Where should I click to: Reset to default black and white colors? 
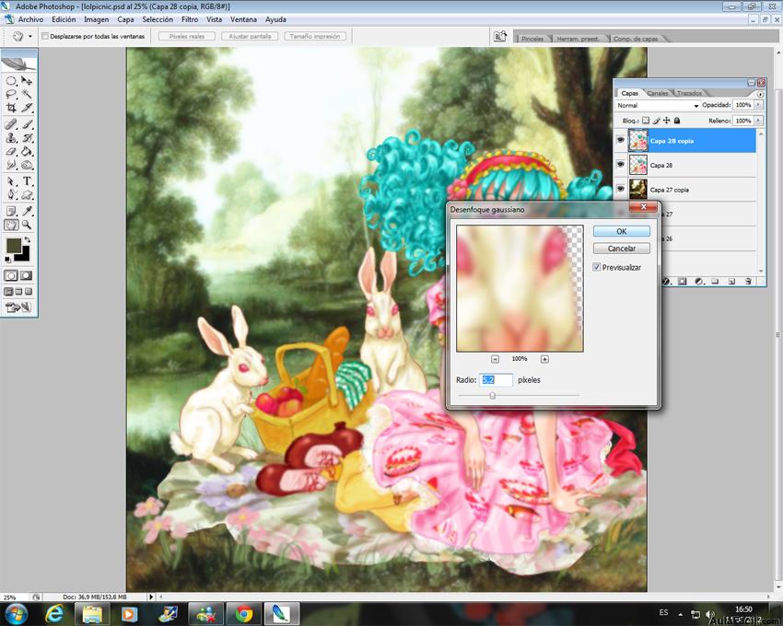tap(7, 259)
